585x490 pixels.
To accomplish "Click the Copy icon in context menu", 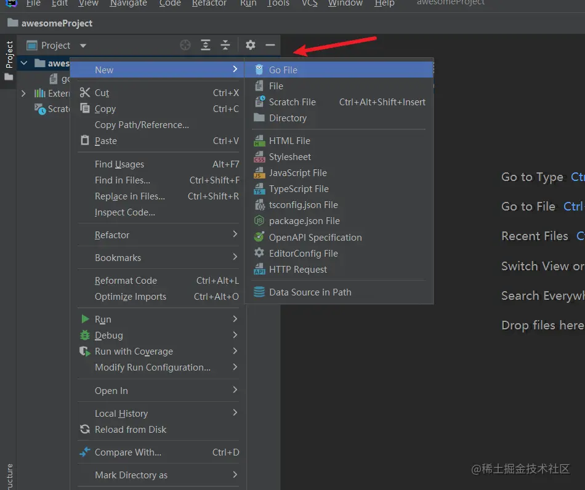I will pyautogui.click(x=85, y=108).
